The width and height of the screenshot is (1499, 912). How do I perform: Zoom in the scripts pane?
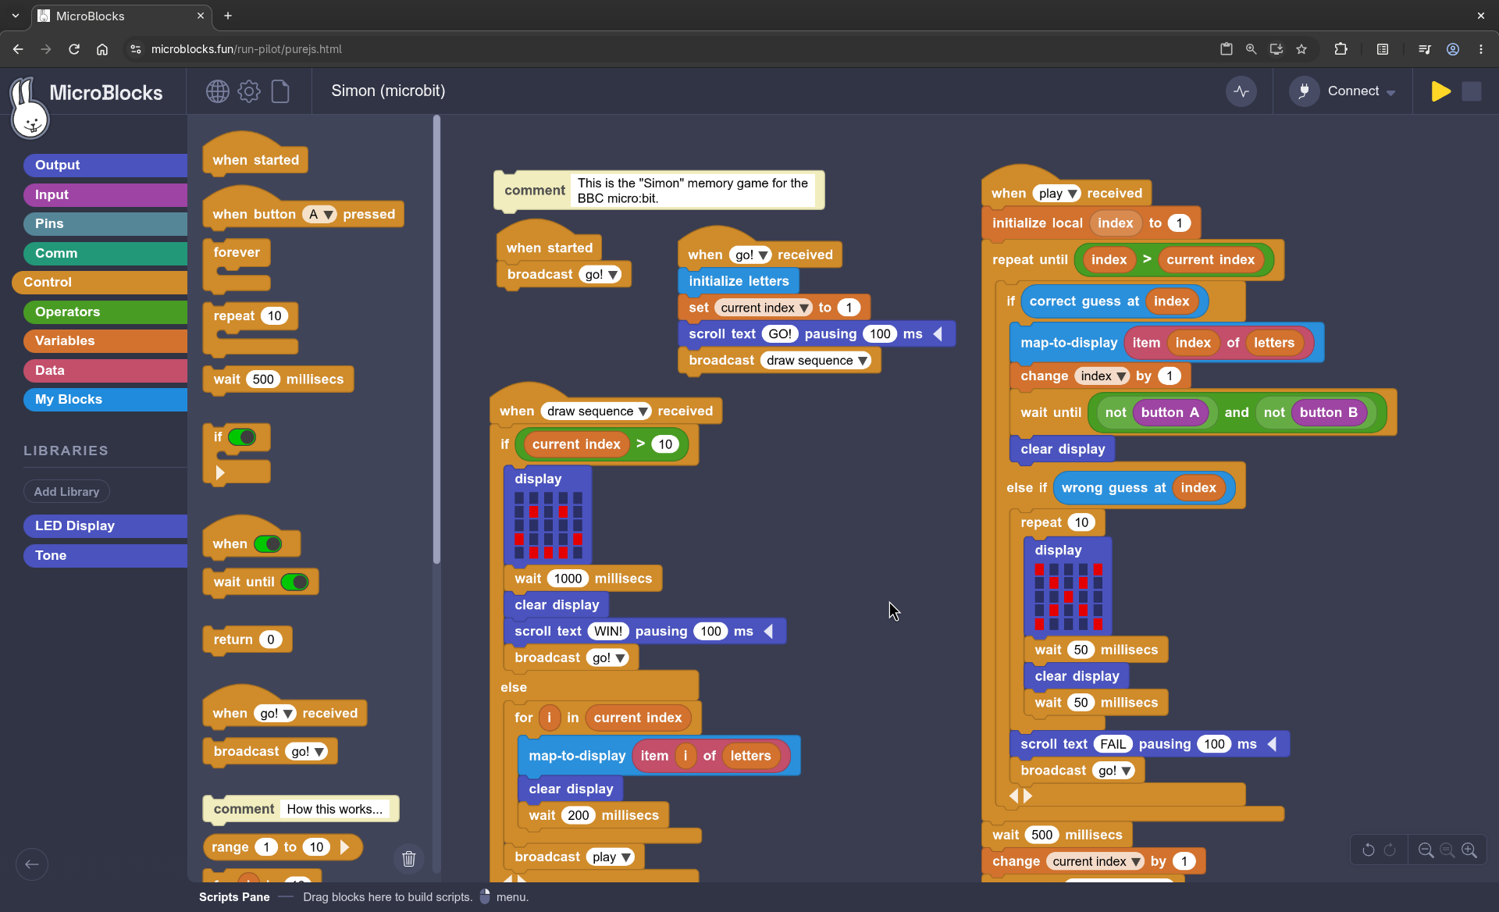(x=1469, y=850)
